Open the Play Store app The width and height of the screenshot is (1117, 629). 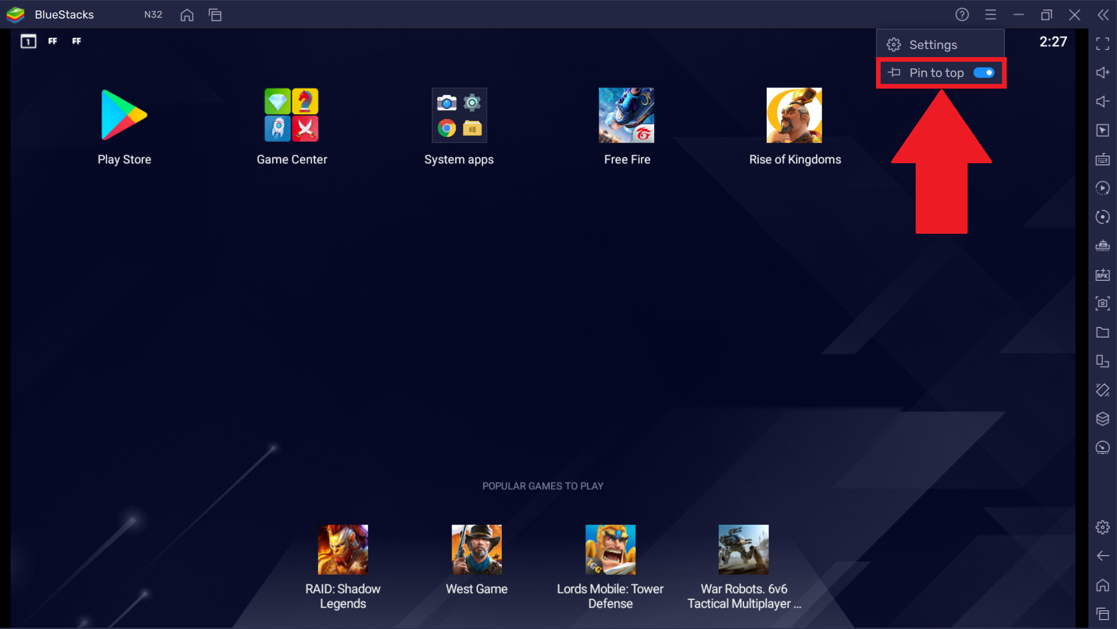(x=124, y=115)
